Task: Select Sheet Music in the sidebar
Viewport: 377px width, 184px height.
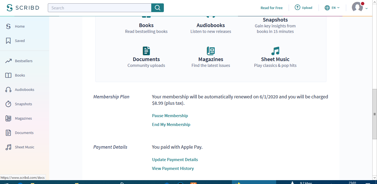Action: [24, 147]
